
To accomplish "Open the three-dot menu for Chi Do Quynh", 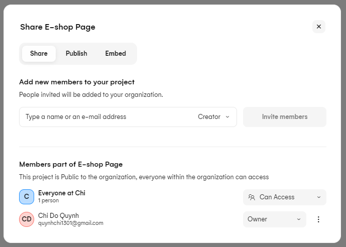I will (x=318, y=219).
